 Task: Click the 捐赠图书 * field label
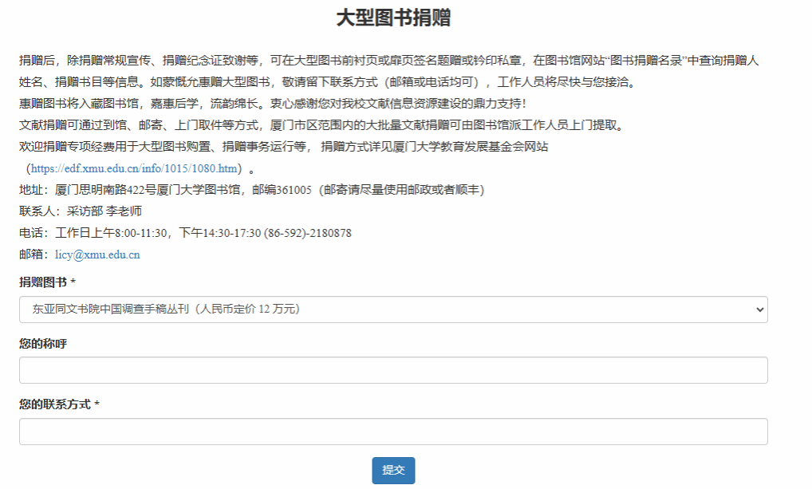click(x=48, y=282)
